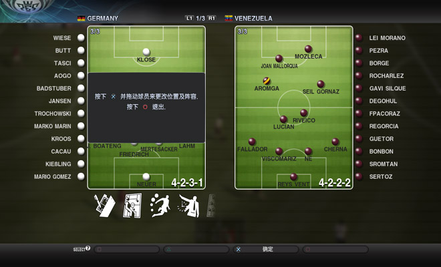Pick substitute MARIO GOMEZ's white marker
The height and width of the screenshot is (267, 441).
pyautogui.click(x=81, y=176)
